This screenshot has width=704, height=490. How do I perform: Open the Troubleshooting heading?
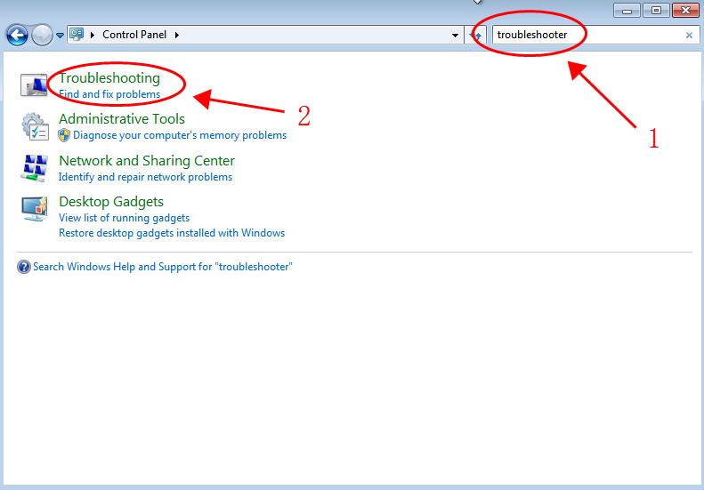click(x=109, y=78)
